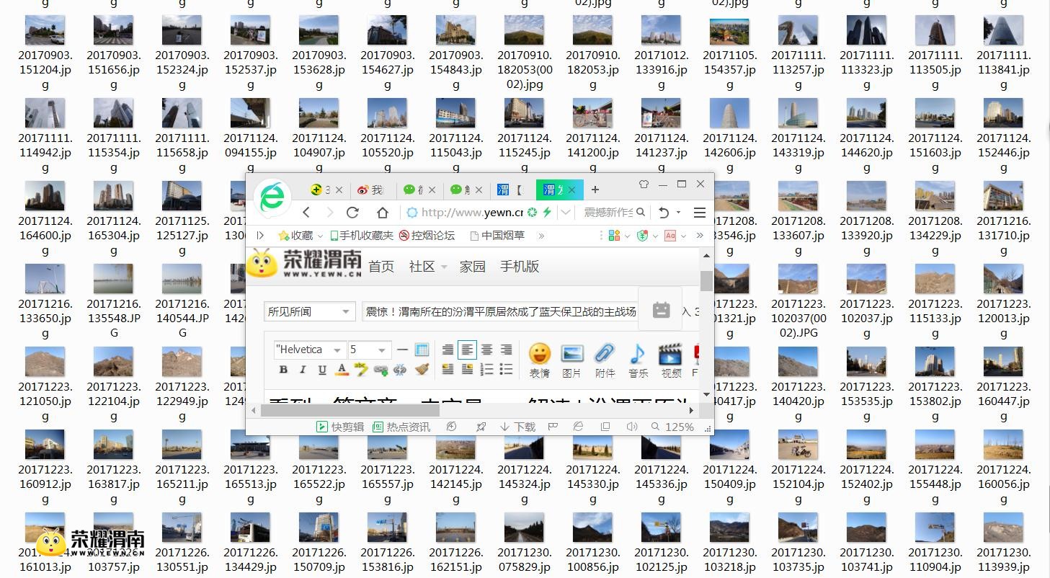
Task: Open the font size 5 dropdown
Action: pyautogui.click(x=370, y=350)
